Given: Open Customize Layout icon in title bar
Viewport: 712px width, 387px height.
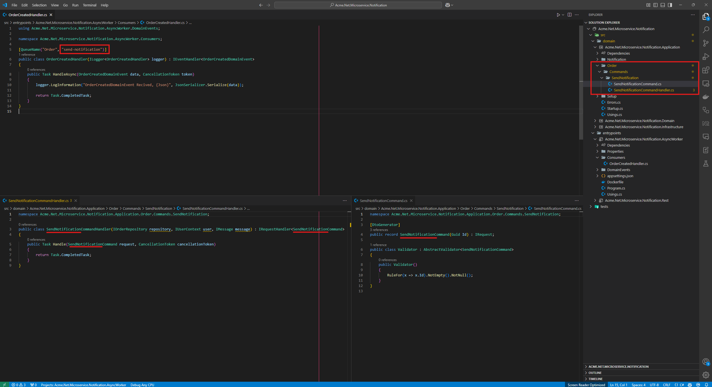Looking at the screenshot, I should click(x=648, y=5).
